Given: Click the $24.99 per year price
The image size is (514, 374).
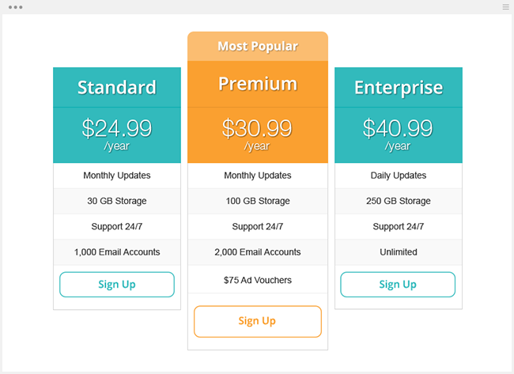Looking at the screenshot, I should tap(117, 134).
